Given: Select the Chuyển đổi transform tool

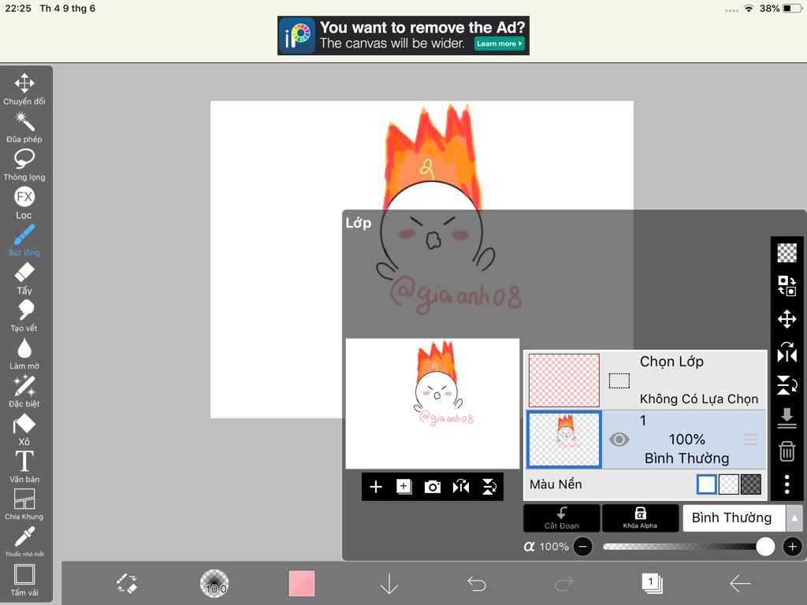Looking at the screenshot, I should click(24, 88).
